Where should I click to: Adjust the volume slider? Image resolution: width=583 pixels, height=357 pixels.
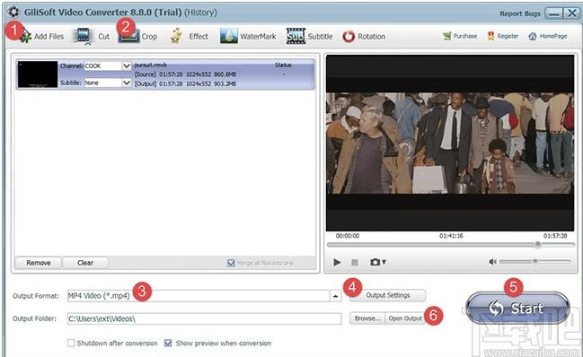click(534, 262)
